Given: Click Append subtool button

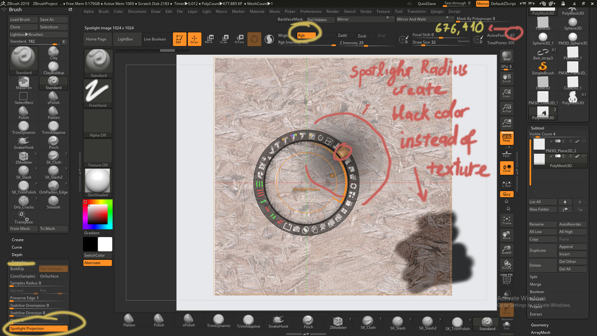Looking at the screenshot, I should 572,247.
